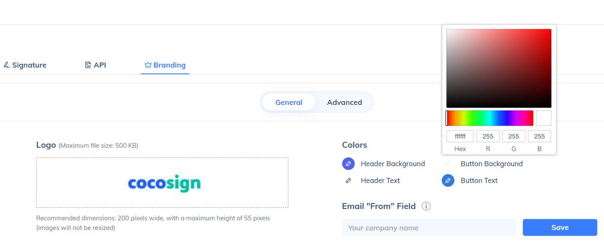
Task: Switch to the Advanced toggle option
Action: point(344,102)
